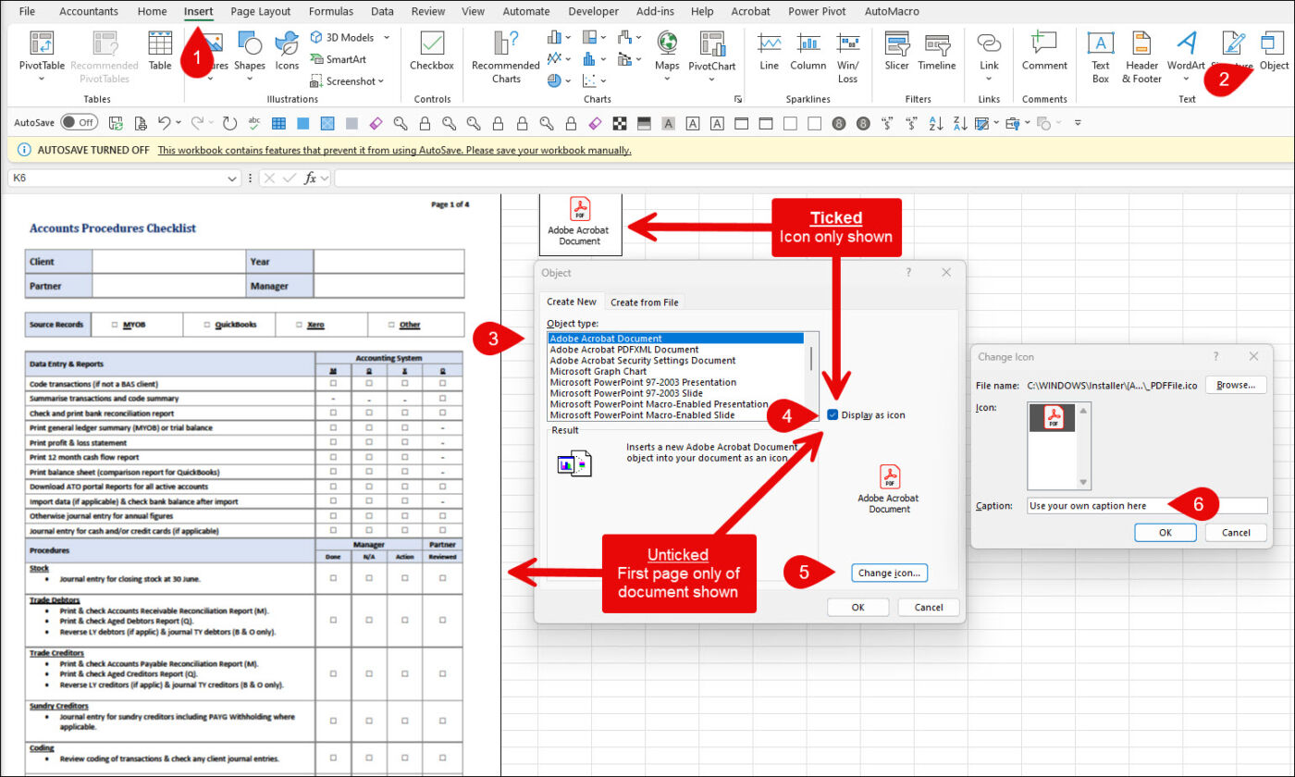Select Microsoft PowerPoint 97-2003 Slide type
1295x777 pixels.
point(626,393)
